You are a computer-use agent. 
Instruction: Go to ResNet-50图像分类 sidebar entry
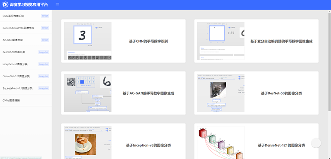pyautogui.click(x=26, y=52)
